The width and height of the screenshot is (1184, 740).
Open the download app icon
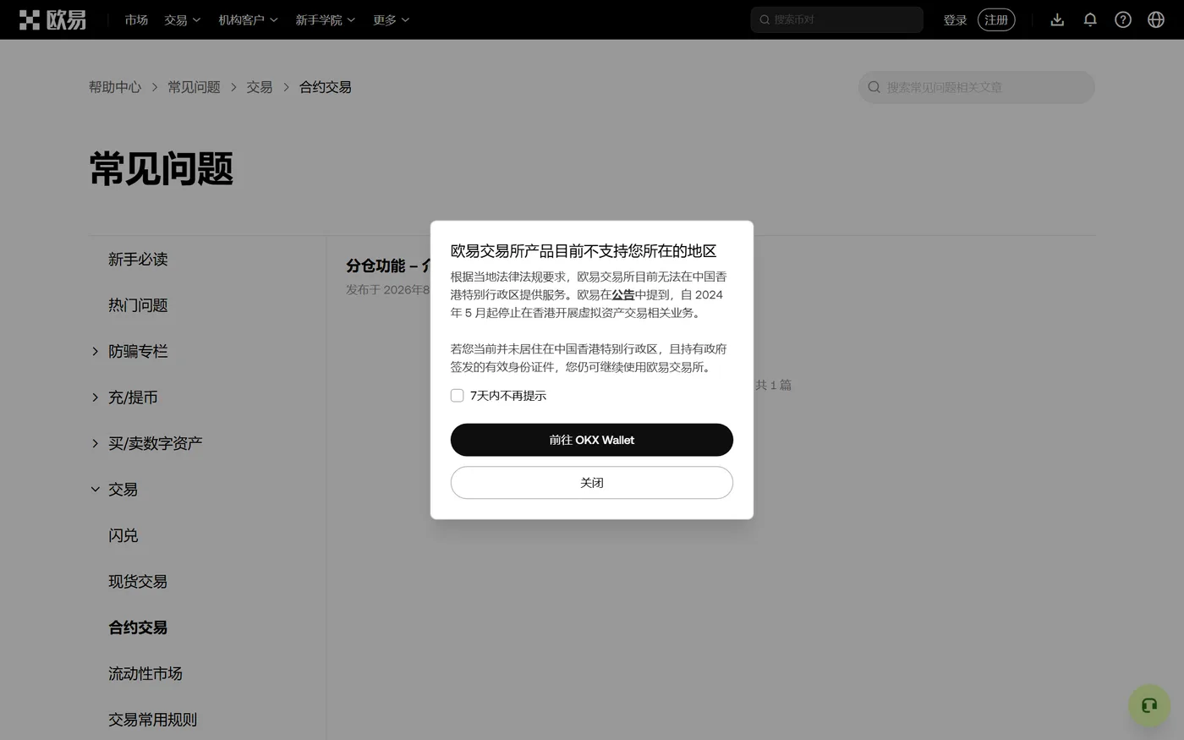[x=1057, y=19]
